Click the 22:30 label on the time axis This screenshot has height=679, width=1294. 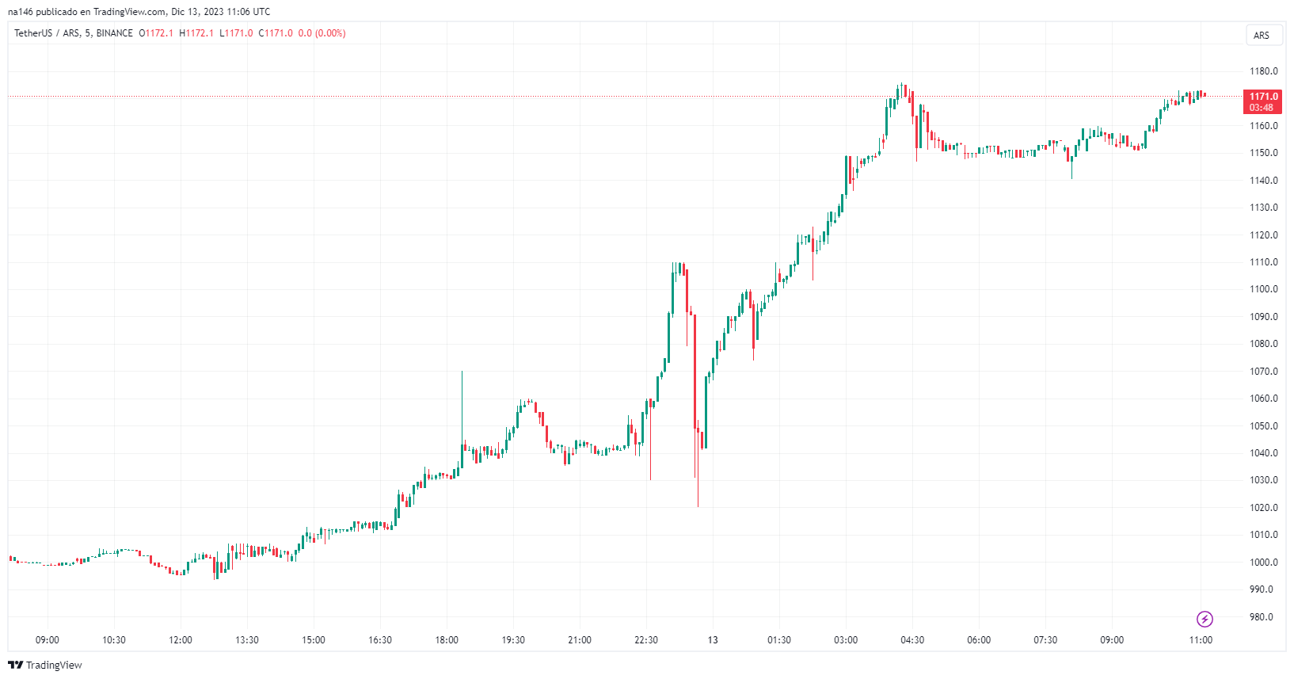pyautogui.click(x=646, y=640)
